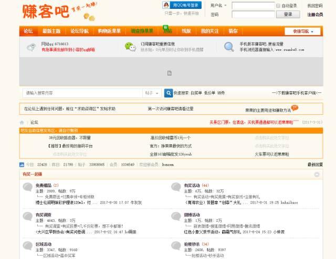336x259 pixels.
Task: Click the 免费赠品 forum bubble icon
Action: point(28,187)
